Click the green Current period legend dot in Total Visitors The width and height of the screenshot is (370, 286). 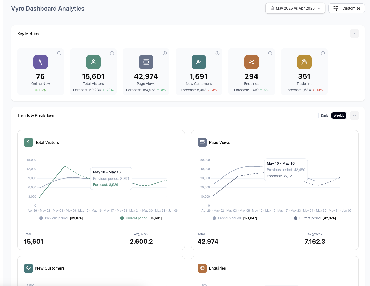pos(122,218)
